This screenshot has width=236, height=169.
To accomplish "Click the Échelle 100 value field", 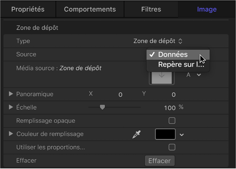I will point(170,108).
